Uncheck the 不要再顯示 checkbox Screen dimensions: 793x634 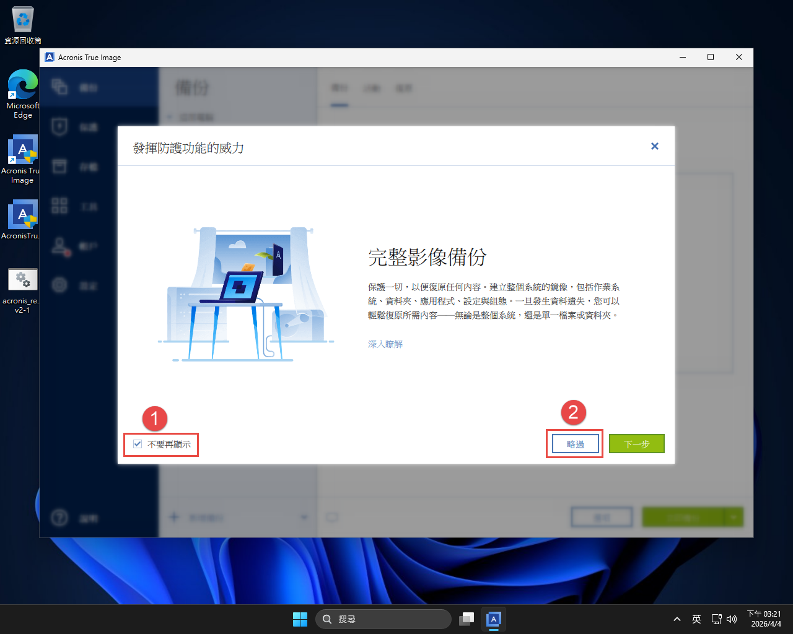coord(138,444)
